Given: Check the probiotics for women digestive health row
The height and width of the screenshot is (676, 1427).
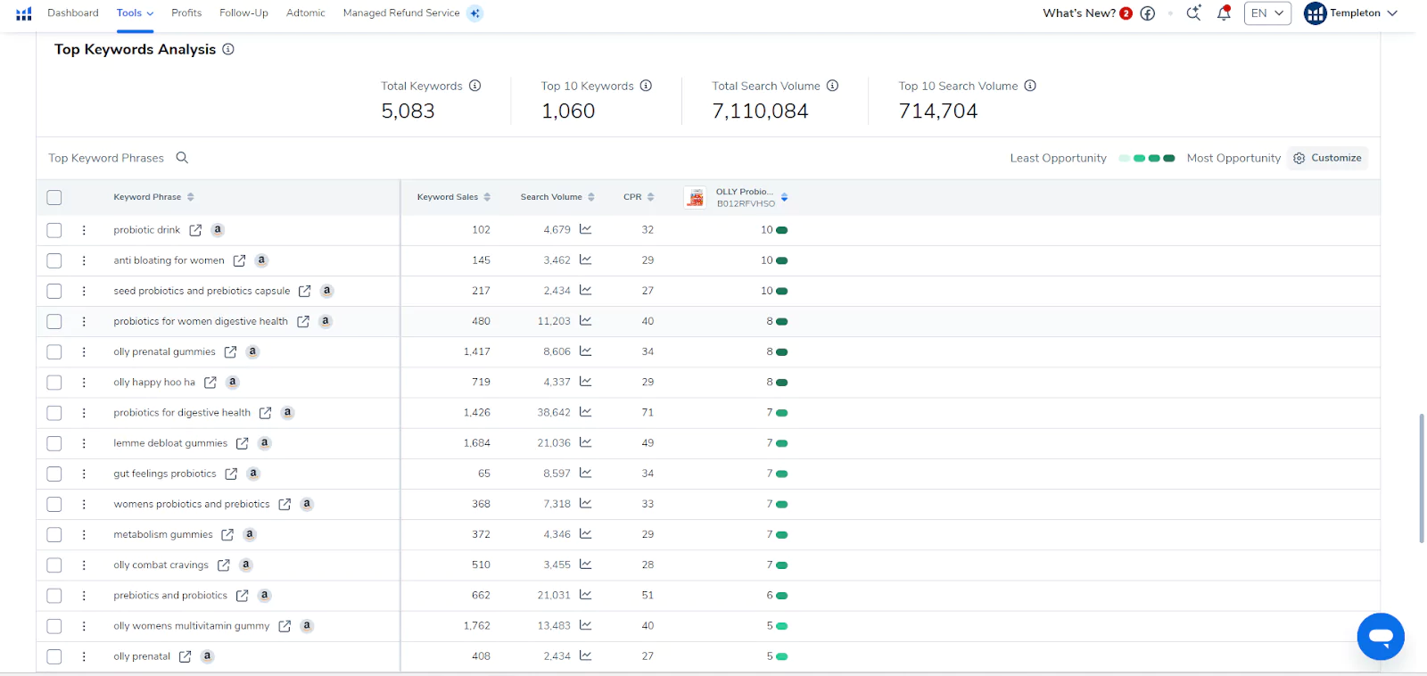Looking at the screenshot, I should (54, 321).
